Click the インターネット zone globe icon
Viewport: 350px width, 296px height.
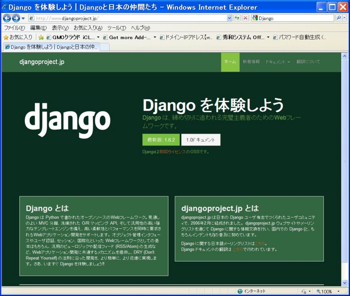[240, 291]
